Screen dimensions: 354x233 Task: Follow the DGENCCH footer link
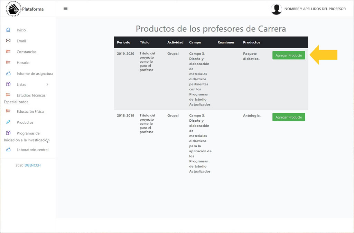(32, 165)
